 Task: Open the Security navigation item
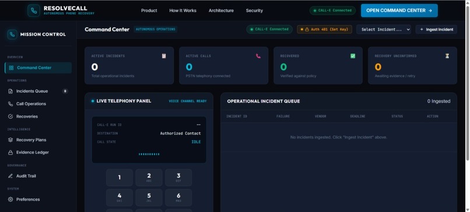coord(254,10)
